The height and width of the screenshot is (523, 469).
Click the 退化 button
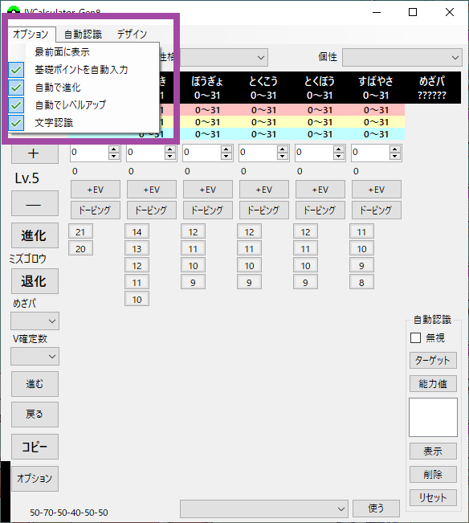click(x=35, y=281)
